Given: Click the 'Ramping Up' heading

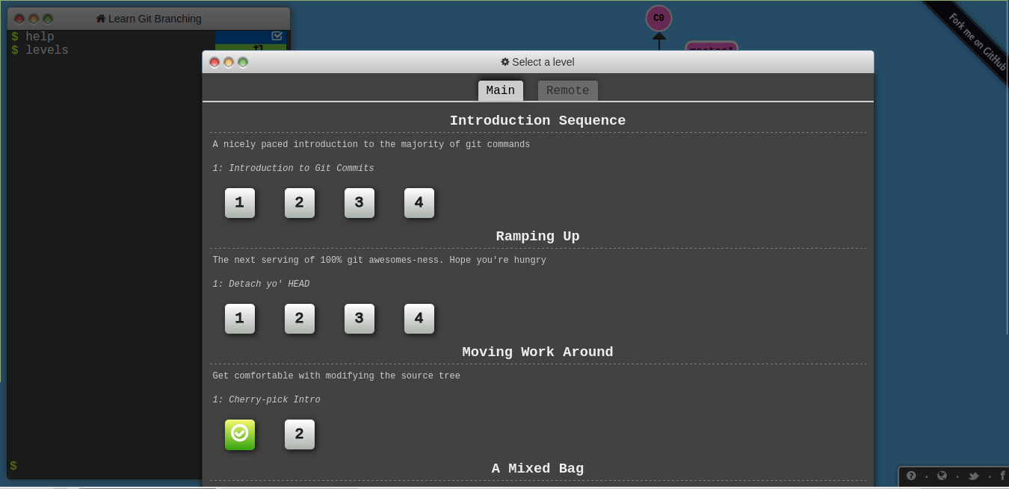Looking at the screenshot, I should tap(537, 236).
